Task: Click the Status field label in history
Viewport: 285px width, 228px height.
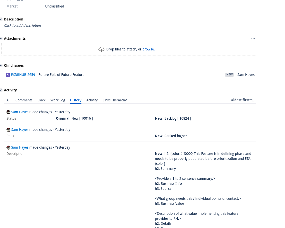Action: click(11, 118)
